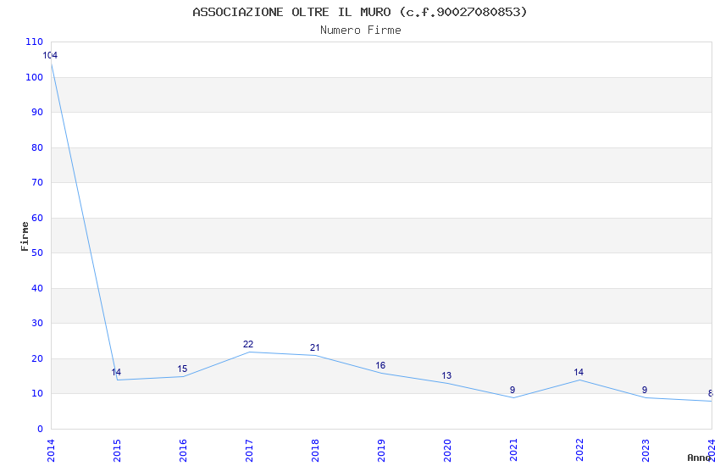Click the x-axis year 2022
This screenshot has width=720, height=466.
click(x=580, y=451)
